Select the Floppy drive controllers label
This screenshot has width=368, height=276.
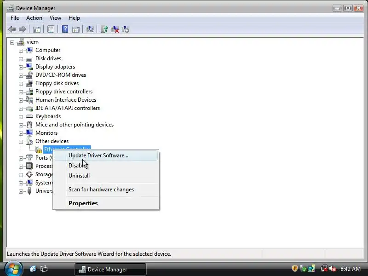point(64,92)
